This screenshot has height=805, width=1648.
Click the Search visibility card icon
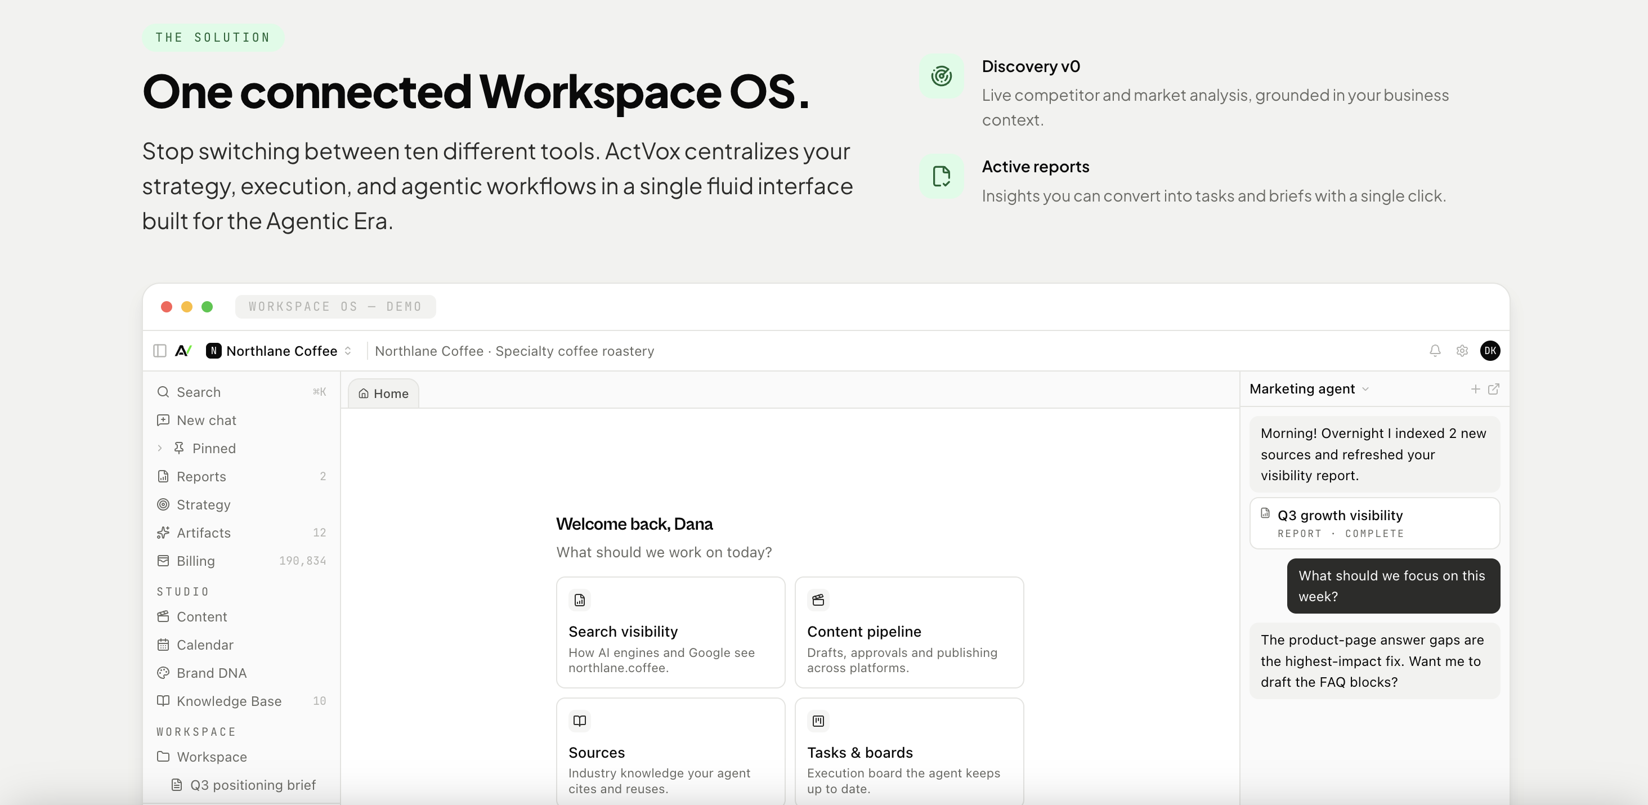click(x=580, y=600)
